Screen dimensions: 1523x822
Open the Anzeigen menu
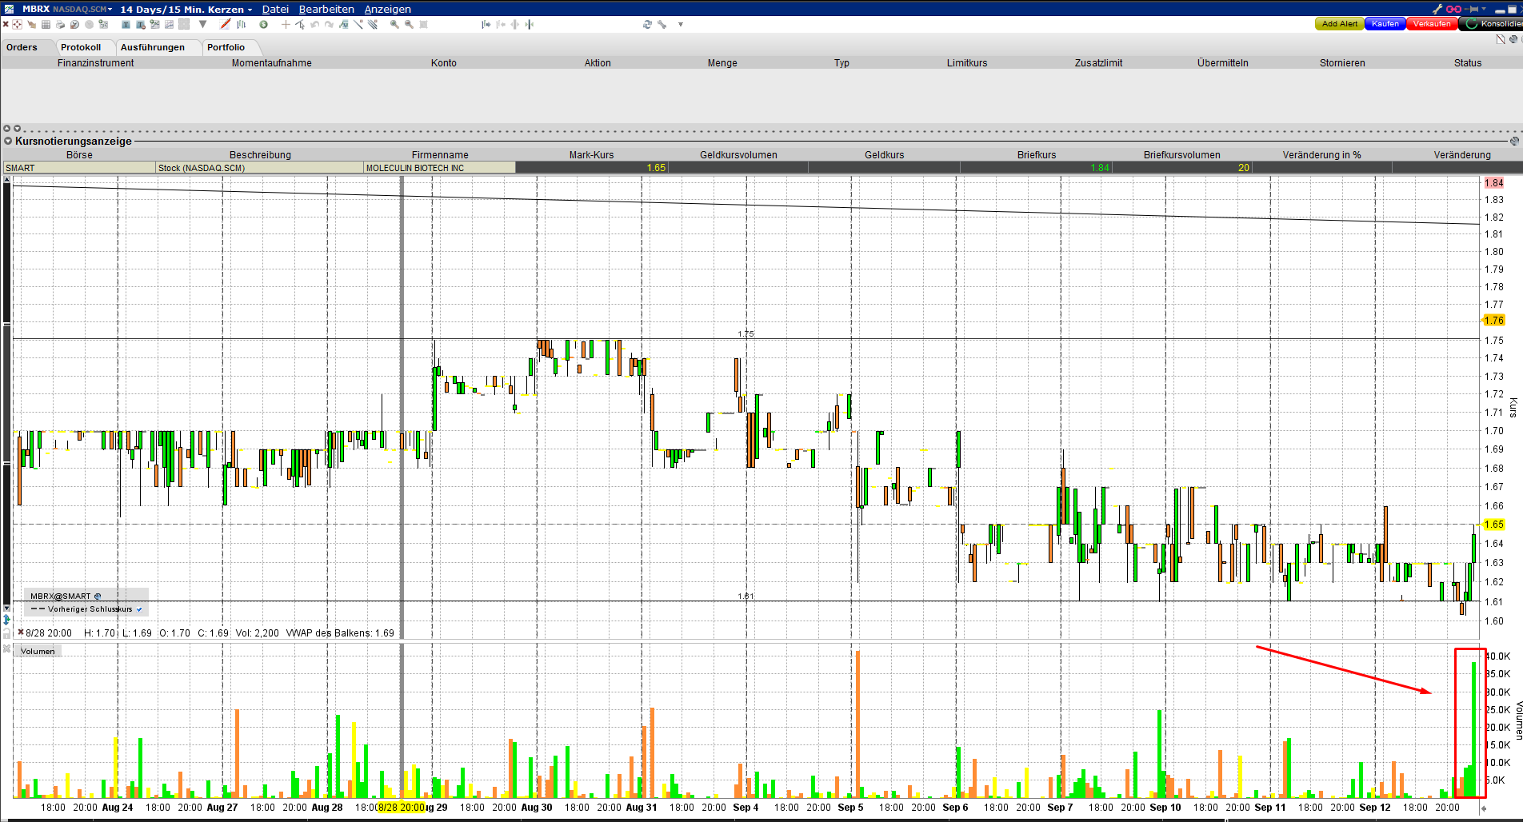click(x=387, y=9)
